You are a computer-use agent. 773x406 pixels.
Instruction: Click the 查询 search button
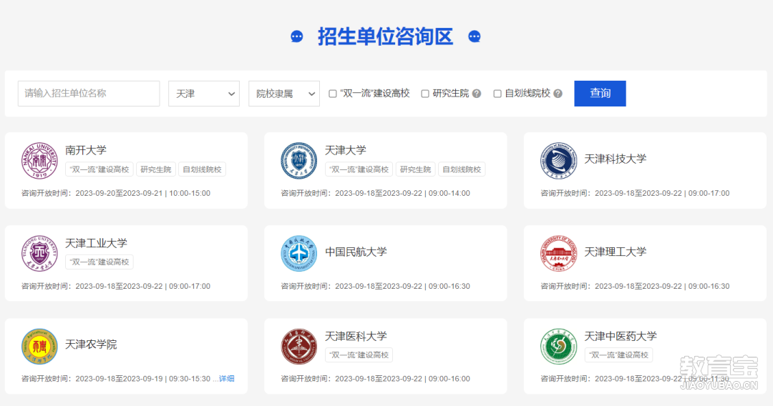click(600, 94)
